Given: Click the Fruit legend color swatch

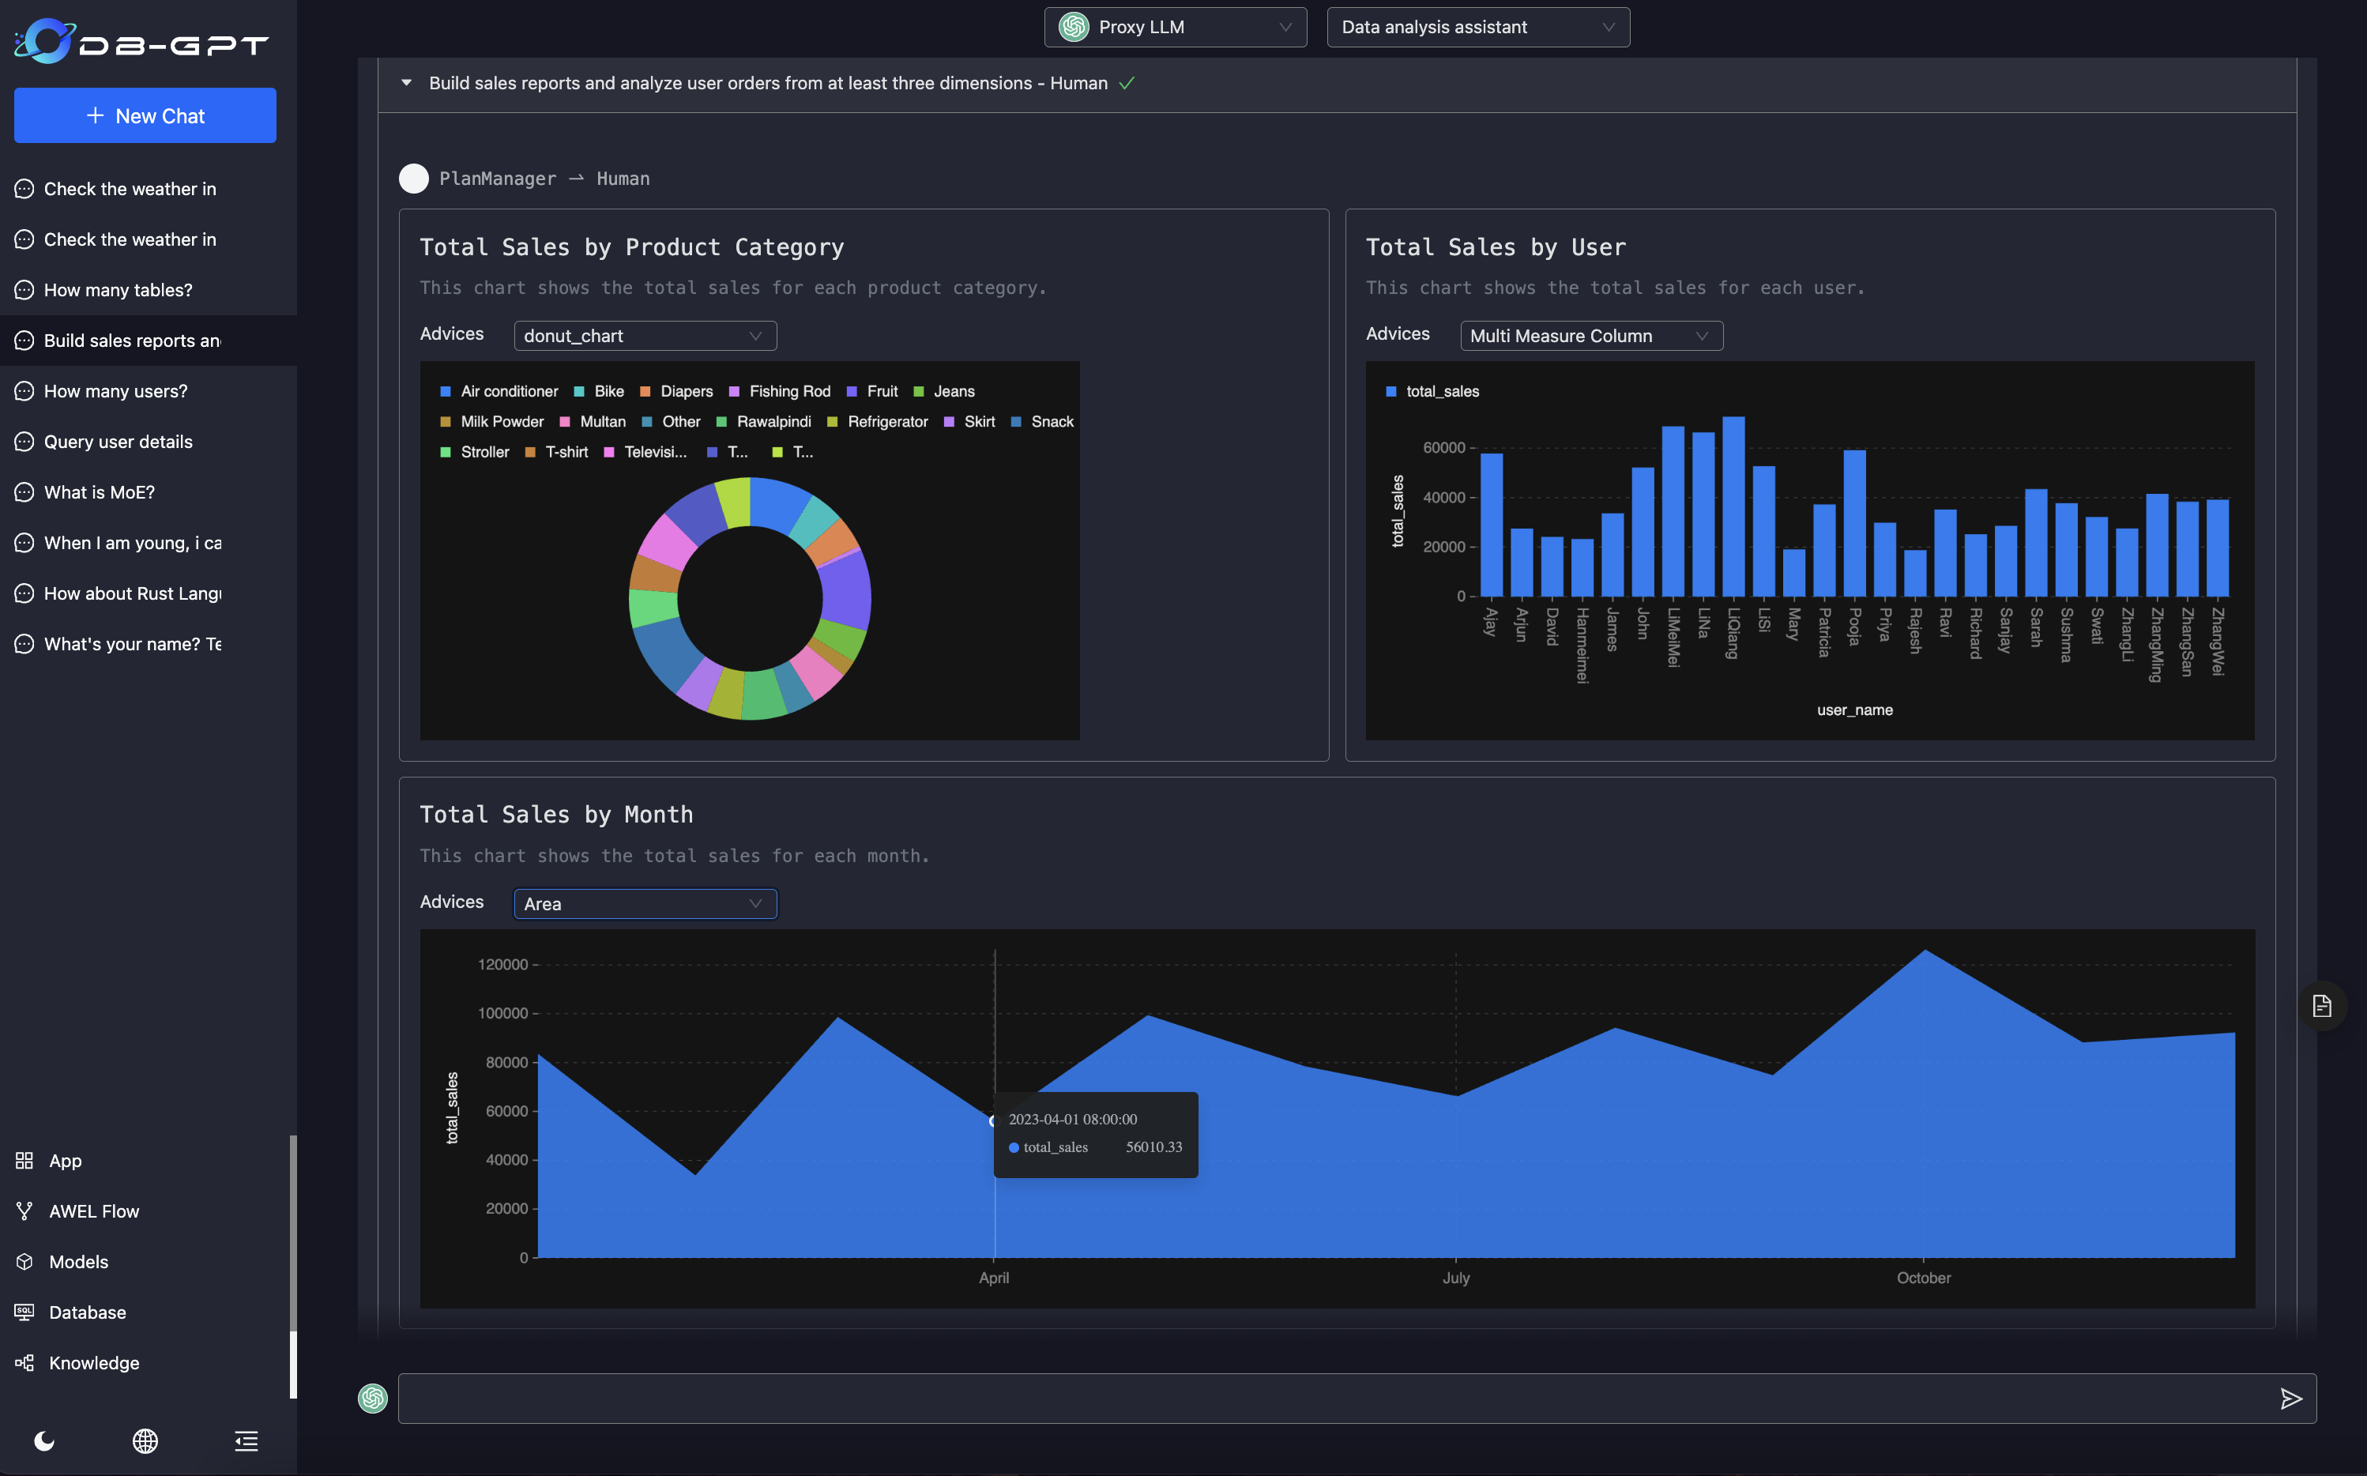Looking at the screenshot, I should point(852,391).
